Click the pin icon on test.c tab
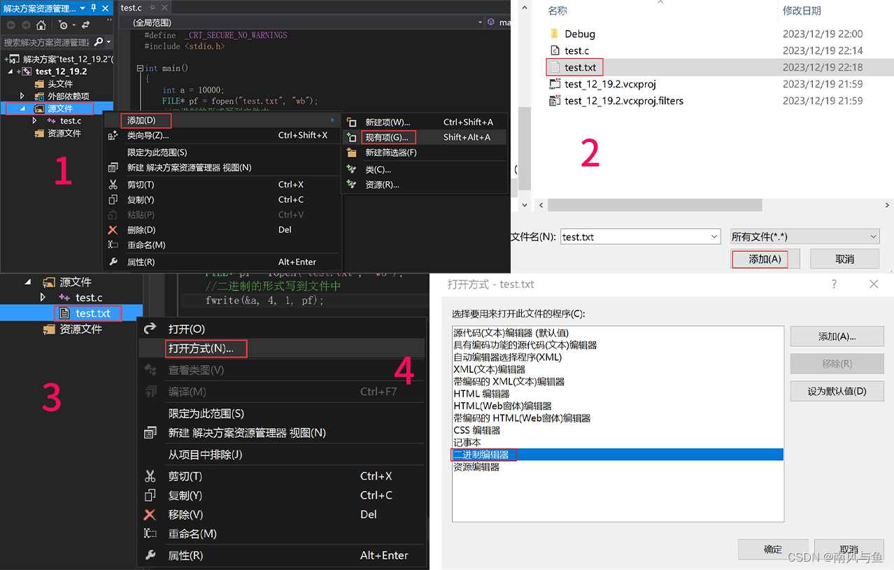The image size is (894, 570). 152,8
